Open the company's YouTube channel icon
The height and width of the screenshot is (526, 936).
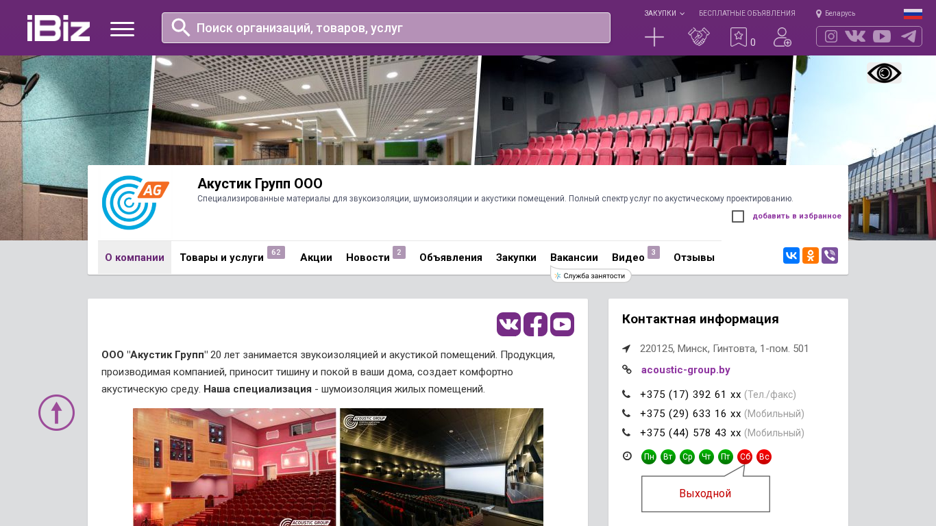coord(562,324)
